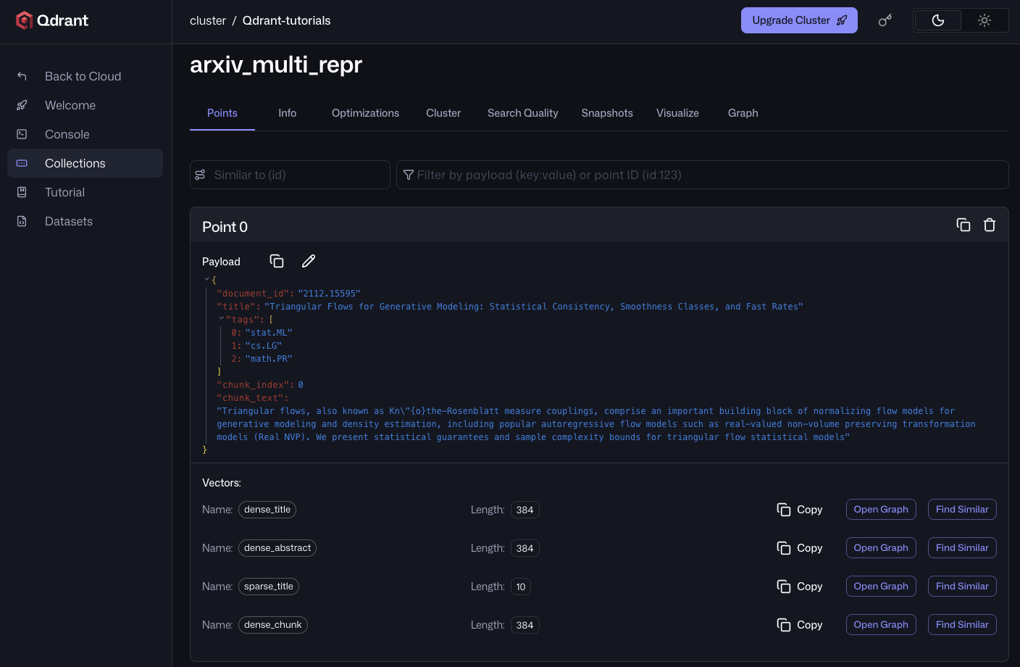Find Similar using sparse_title vector

[x=962, y=587]
